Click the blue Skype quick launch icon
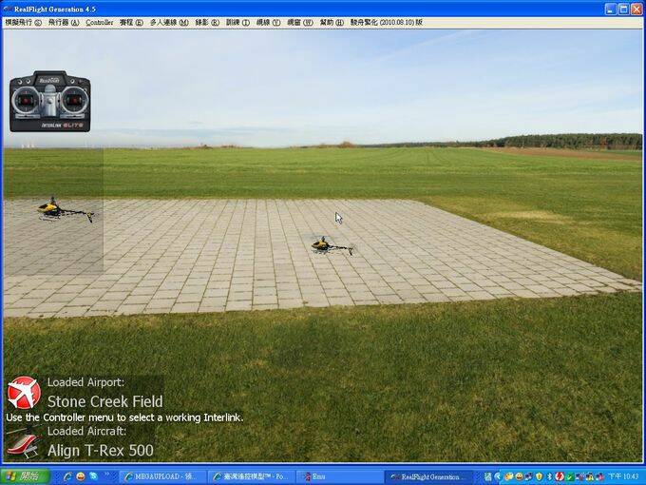This screenshot has height=485, width=646. (93, 476)
